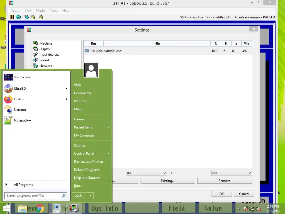Click the Existing... button
Viewport: 285px width, 214px height.
click(x=168, y=181)
